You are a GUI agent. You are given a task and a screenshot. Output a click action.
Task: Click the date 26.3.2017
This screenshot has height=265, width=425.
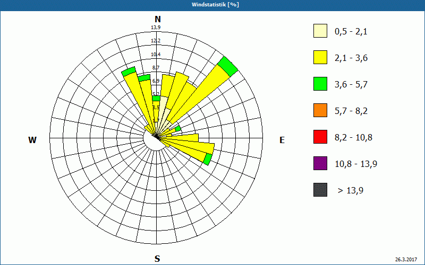tap(406, 259)
